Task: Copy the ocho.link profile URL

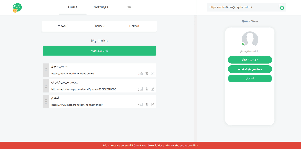Action: pyautogui.click(x=281, y=7)
